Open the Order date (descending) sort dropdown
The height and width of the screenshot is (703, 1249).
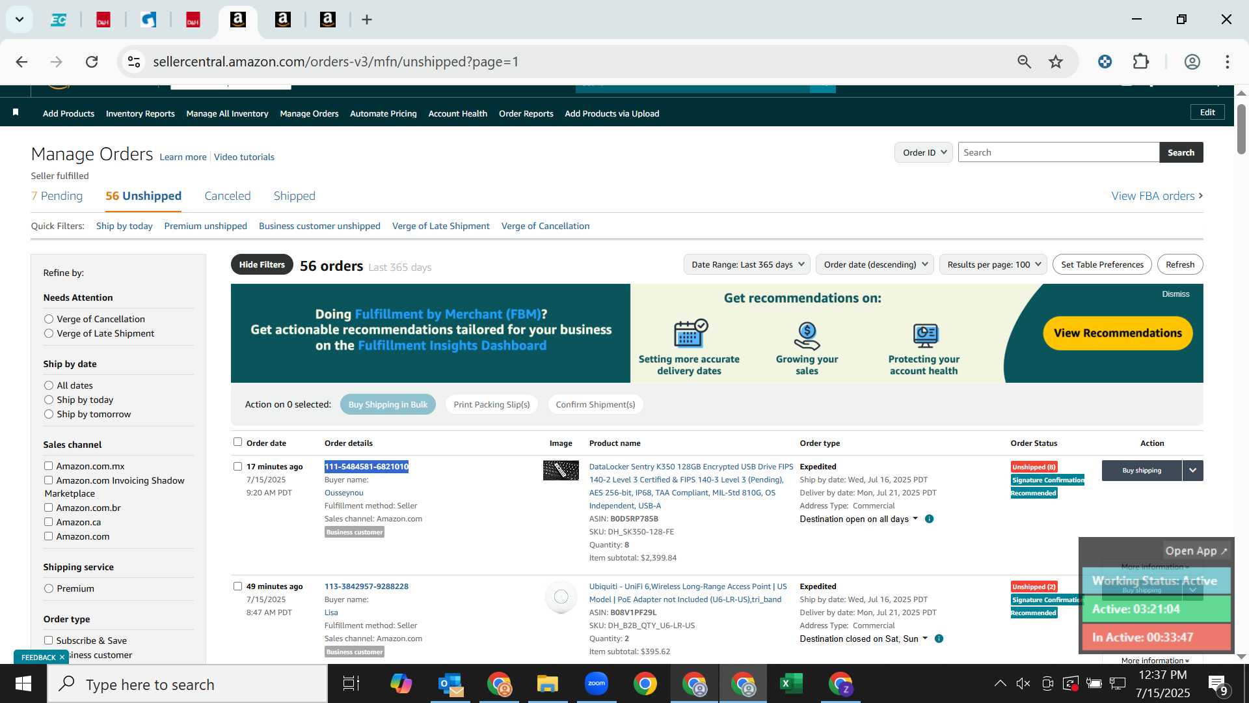coord(875,264)
